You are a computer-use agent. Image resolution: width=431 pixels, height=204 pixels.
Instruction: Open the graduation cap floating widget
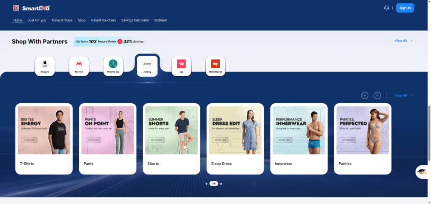(422, 172)
